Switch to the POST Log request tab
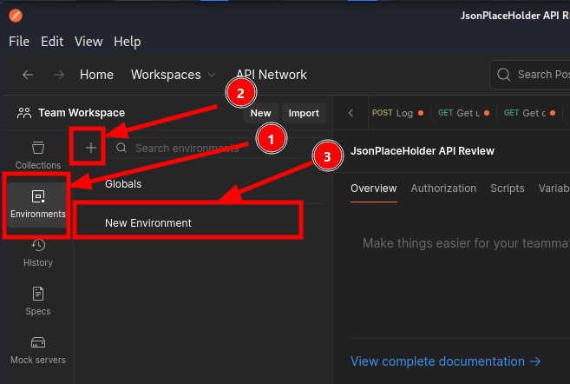Screen dimensions: 570x384 pos(397,113)
